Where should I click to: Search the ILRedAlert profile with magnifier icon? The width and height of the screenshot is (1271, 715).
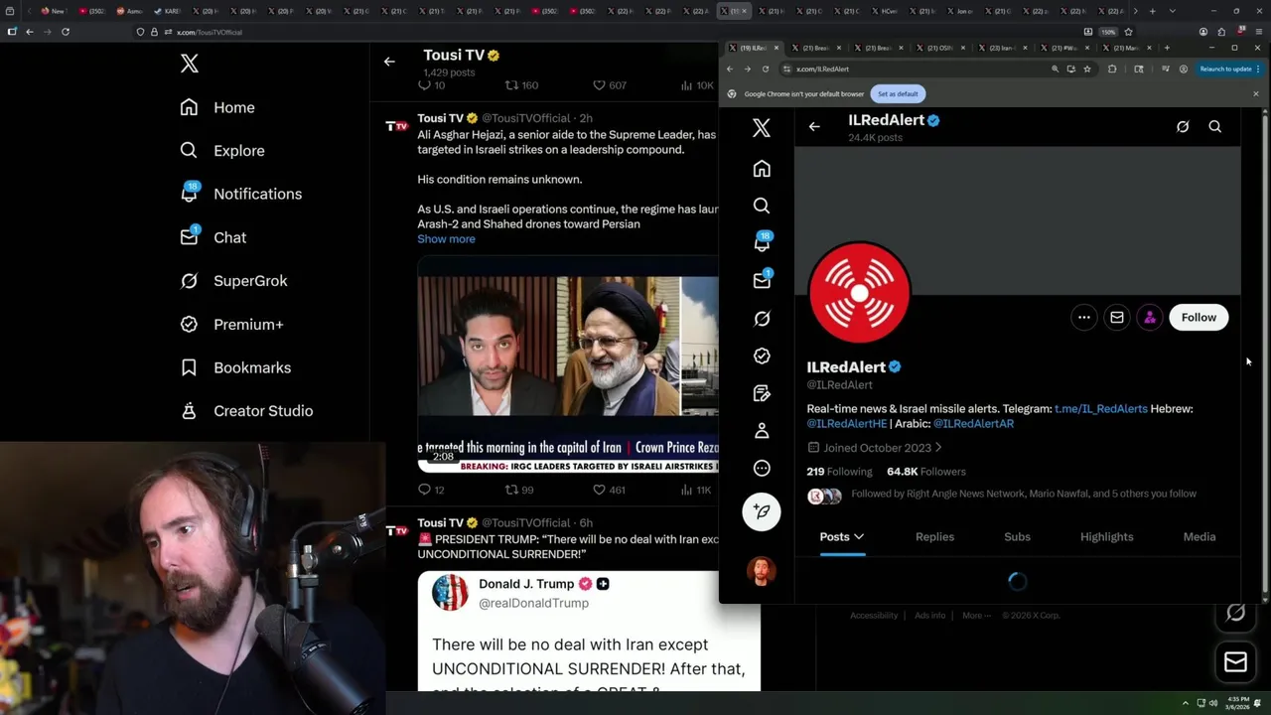pyautogui.click(x=1215, y=126)
